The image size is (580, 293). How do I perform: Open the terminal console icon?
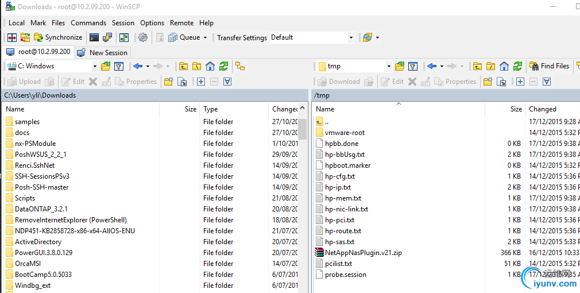point(94,37)
